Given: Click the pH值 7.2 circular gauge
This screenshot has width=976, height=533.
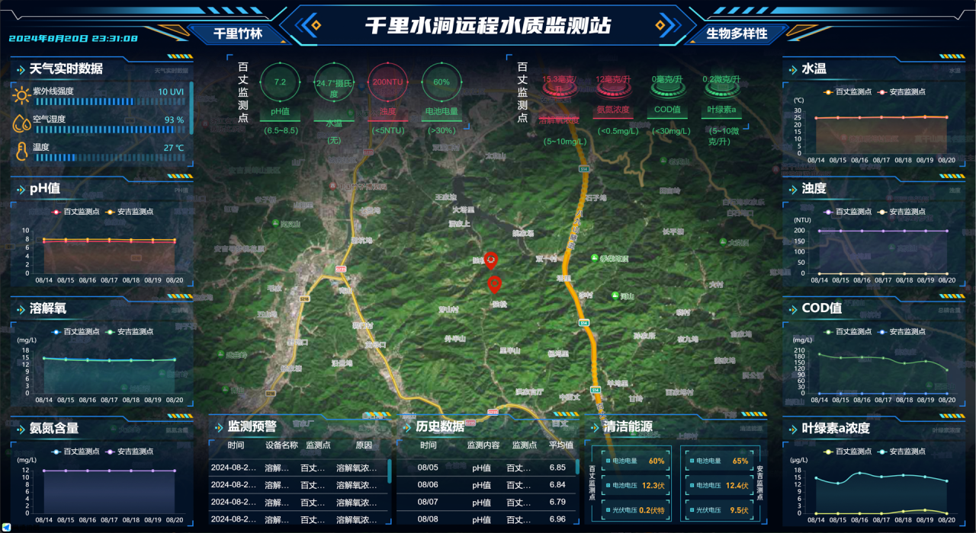Looking at the screenshot, I should coord(280,82).
